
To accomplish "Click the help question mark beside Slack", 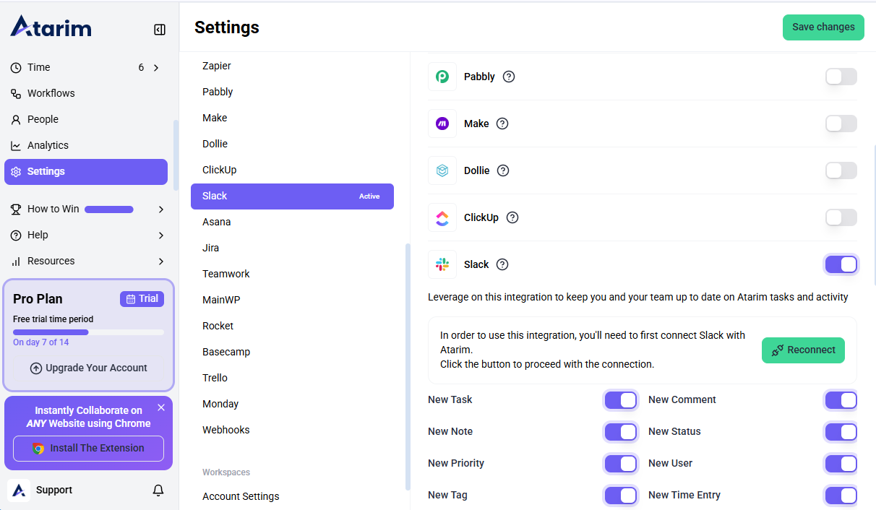I will (502, 264).
